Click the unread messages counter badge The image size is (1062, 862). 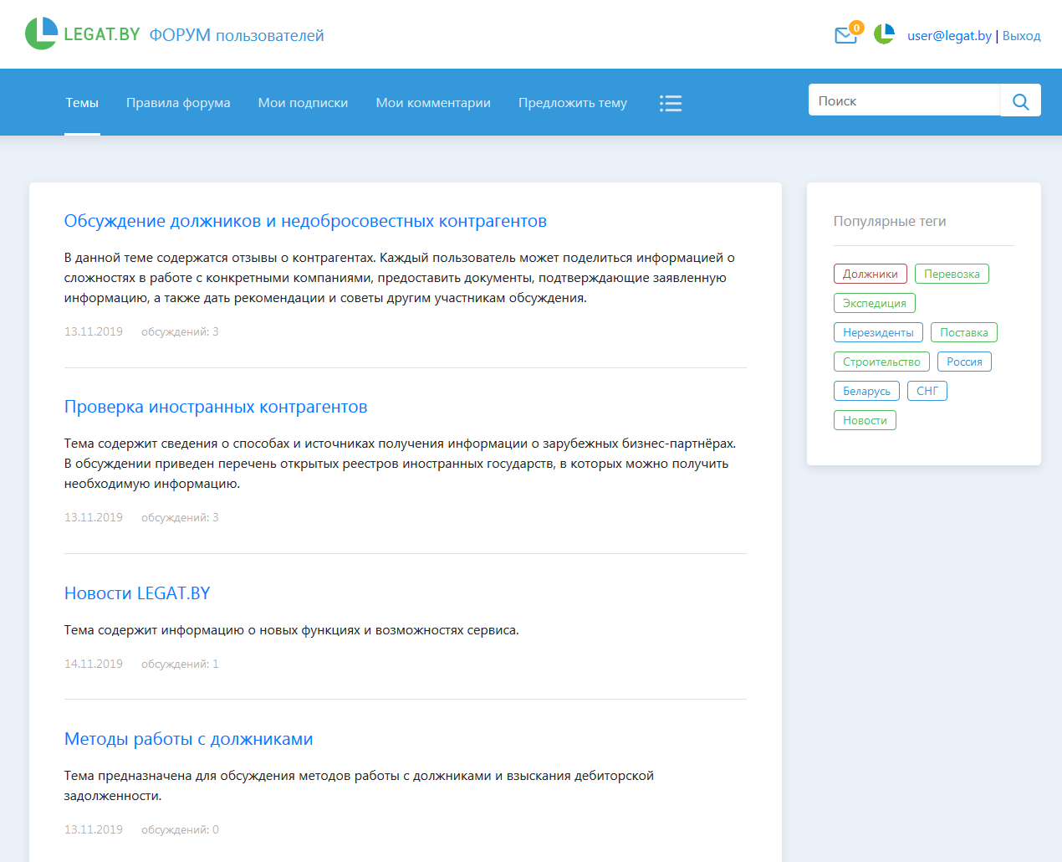[856, 27]
